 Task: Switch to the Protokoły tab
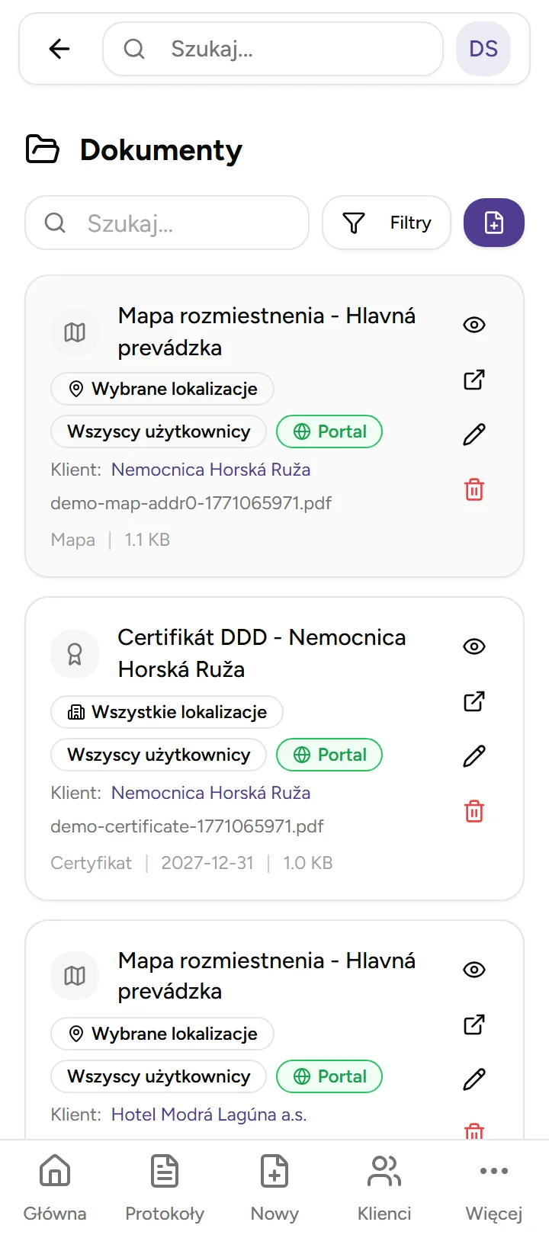[164, 1185]
